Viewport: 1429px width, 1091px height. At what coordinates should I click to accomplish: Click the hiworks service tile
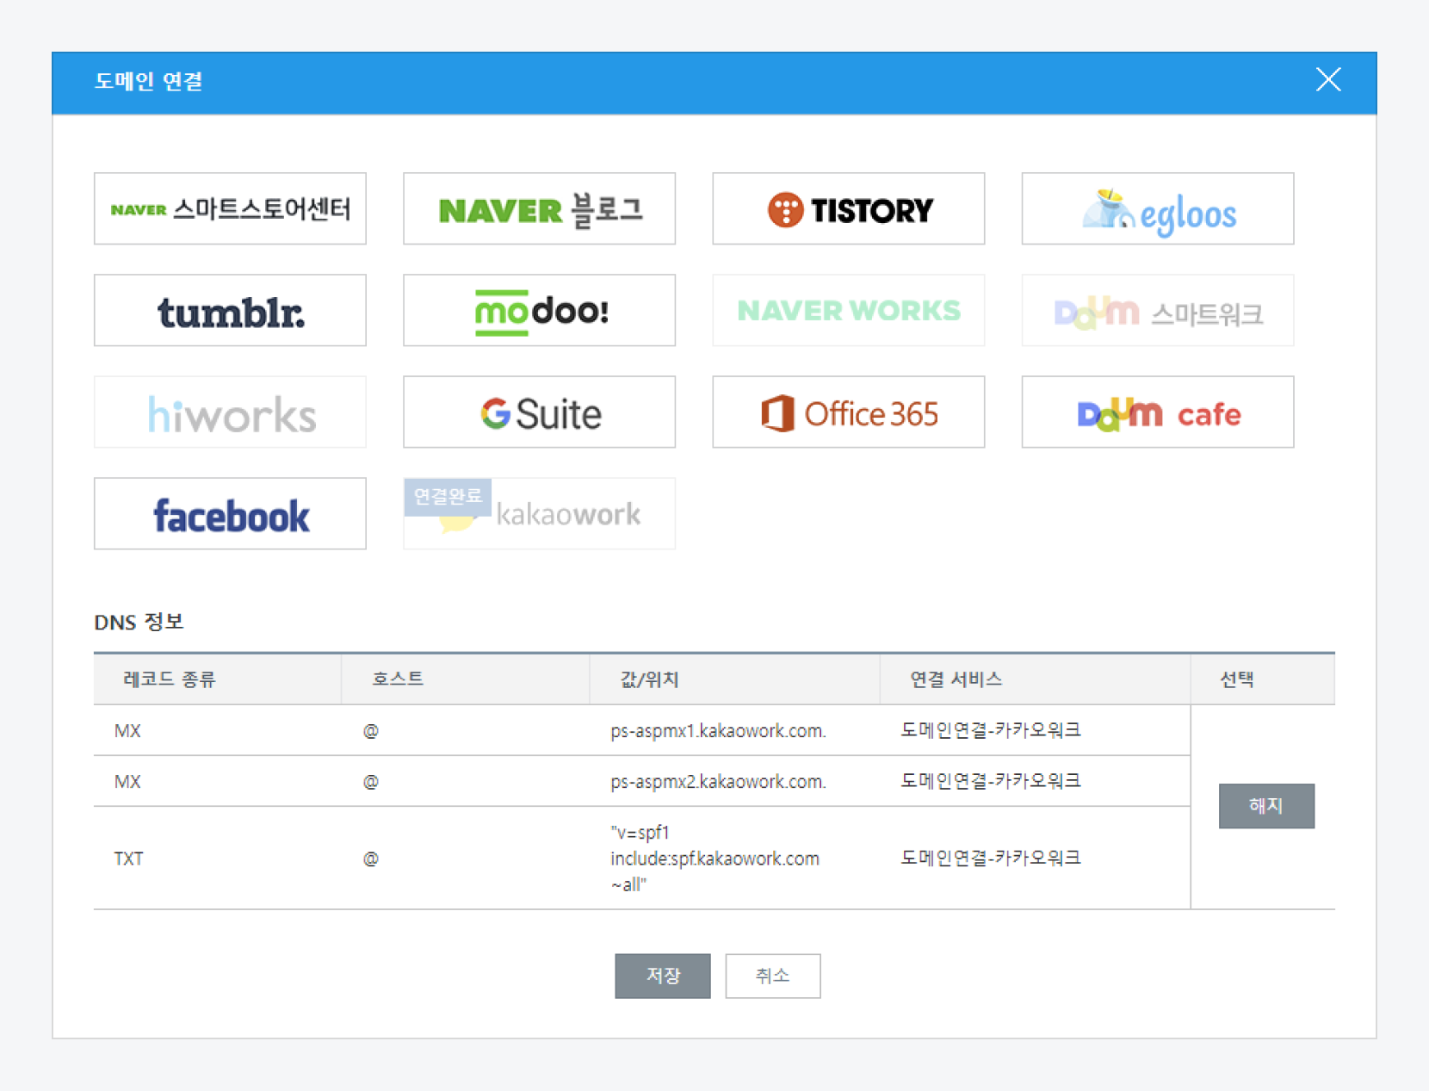[230, 412]
